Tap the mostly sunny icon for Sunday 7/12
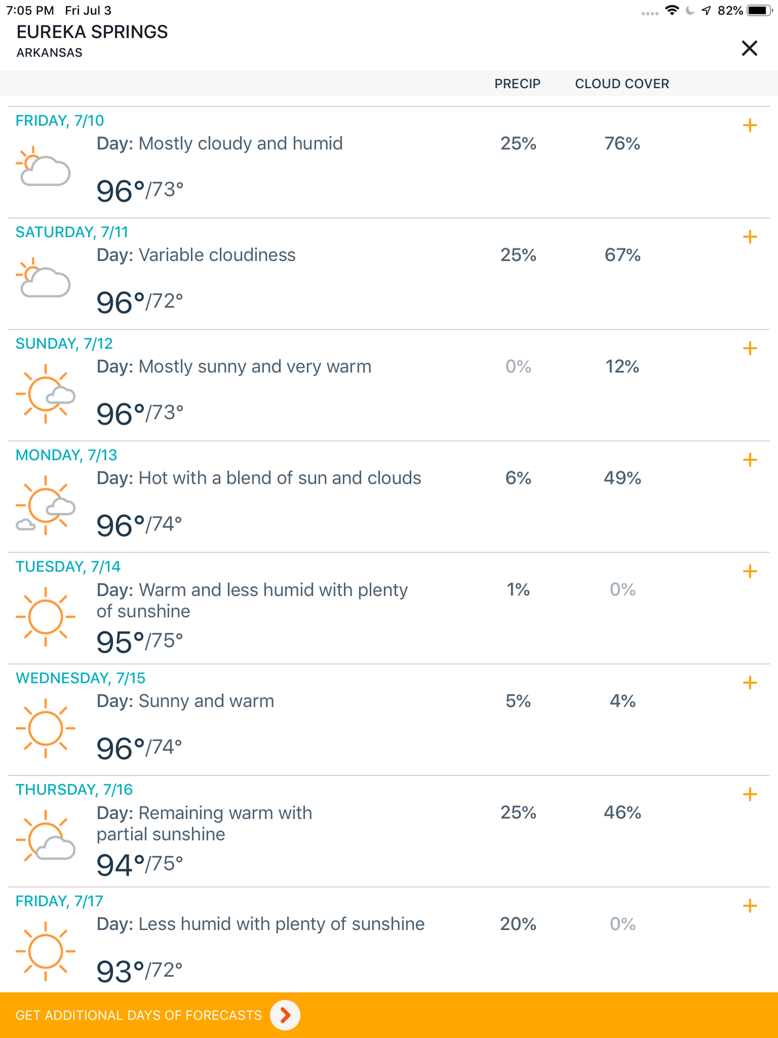The width and height of the screenshot is (778, 1038). click(x=45, y=394)
